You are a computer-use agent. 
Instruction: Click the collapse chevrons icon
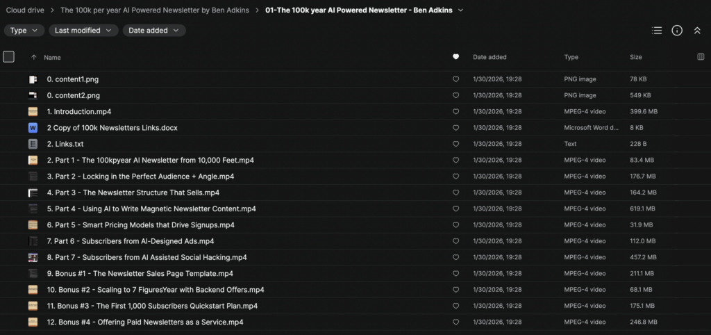(x=697, y=31)
